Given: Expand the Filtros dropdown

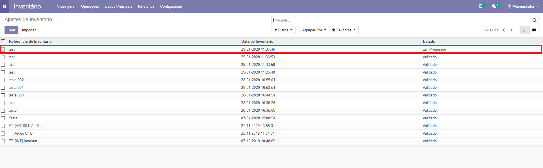Looking at the screenshot, I should (283, 30).
